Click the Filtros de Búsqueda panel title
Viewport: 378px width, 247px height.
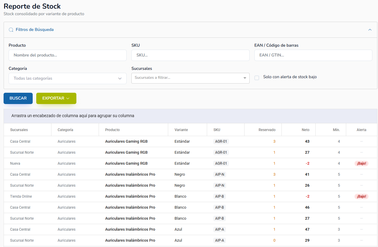pyautogui.click(x=35, y=30)
